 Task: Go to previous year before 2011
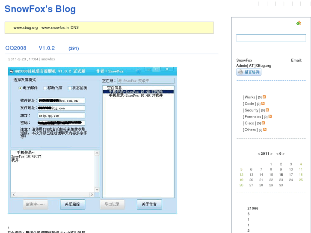[x=259, y=153]
